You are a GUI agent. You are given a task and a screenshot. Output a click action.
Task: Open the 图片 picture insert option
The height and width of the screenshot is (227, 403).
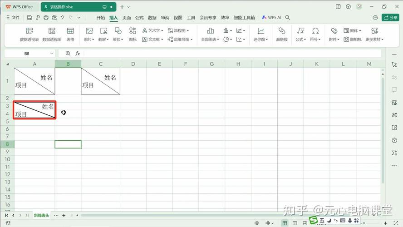(x=89, y=35)
